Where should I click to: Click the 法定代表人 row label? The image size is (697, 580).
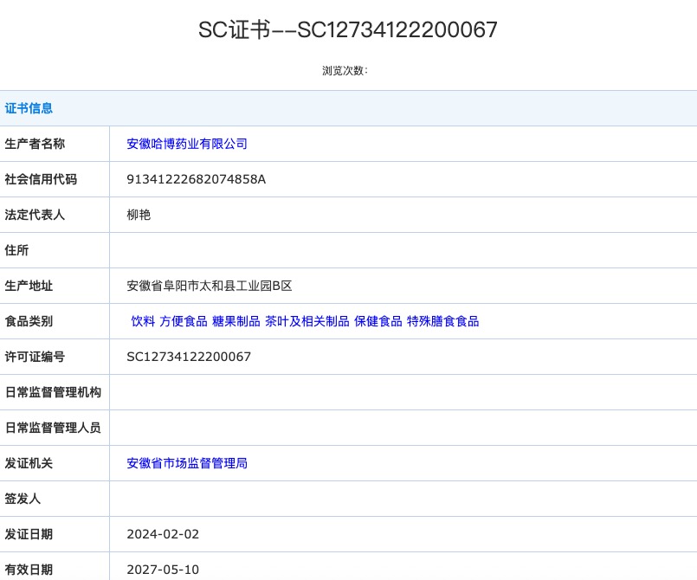point(35,215)
